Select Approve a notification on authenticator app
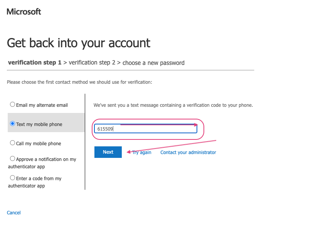 pos(12,159)
